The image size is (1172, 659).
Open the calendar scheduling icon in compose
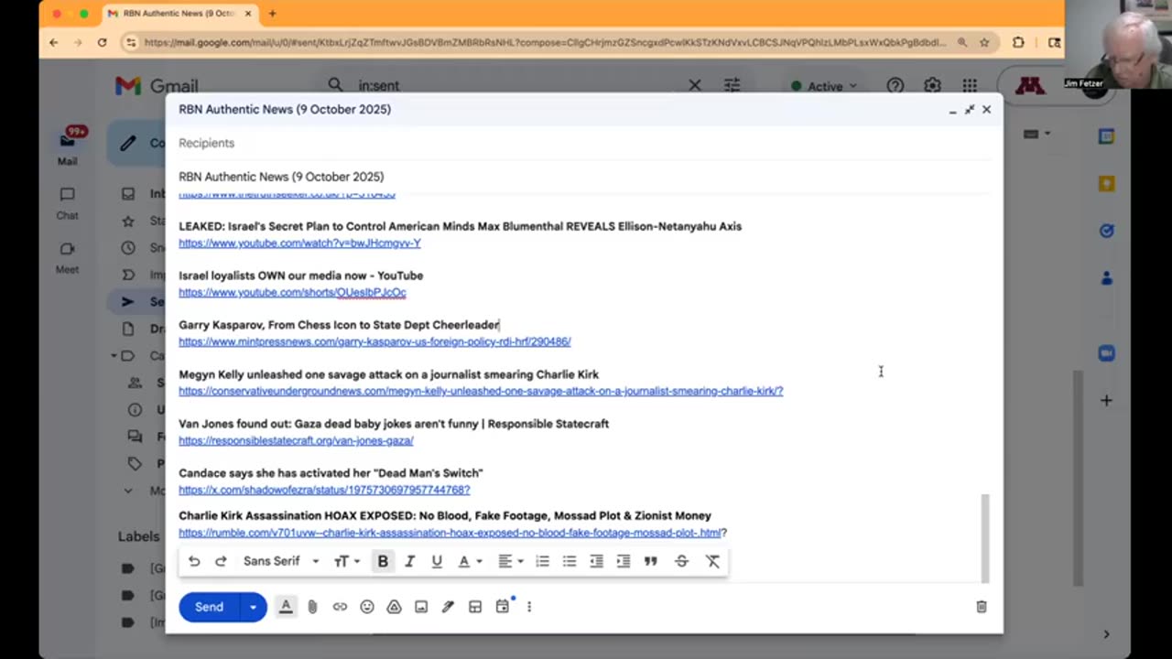[503, 607]
